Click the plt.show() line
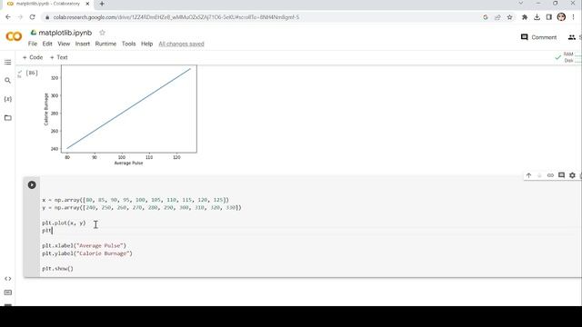 pos(57,269)
